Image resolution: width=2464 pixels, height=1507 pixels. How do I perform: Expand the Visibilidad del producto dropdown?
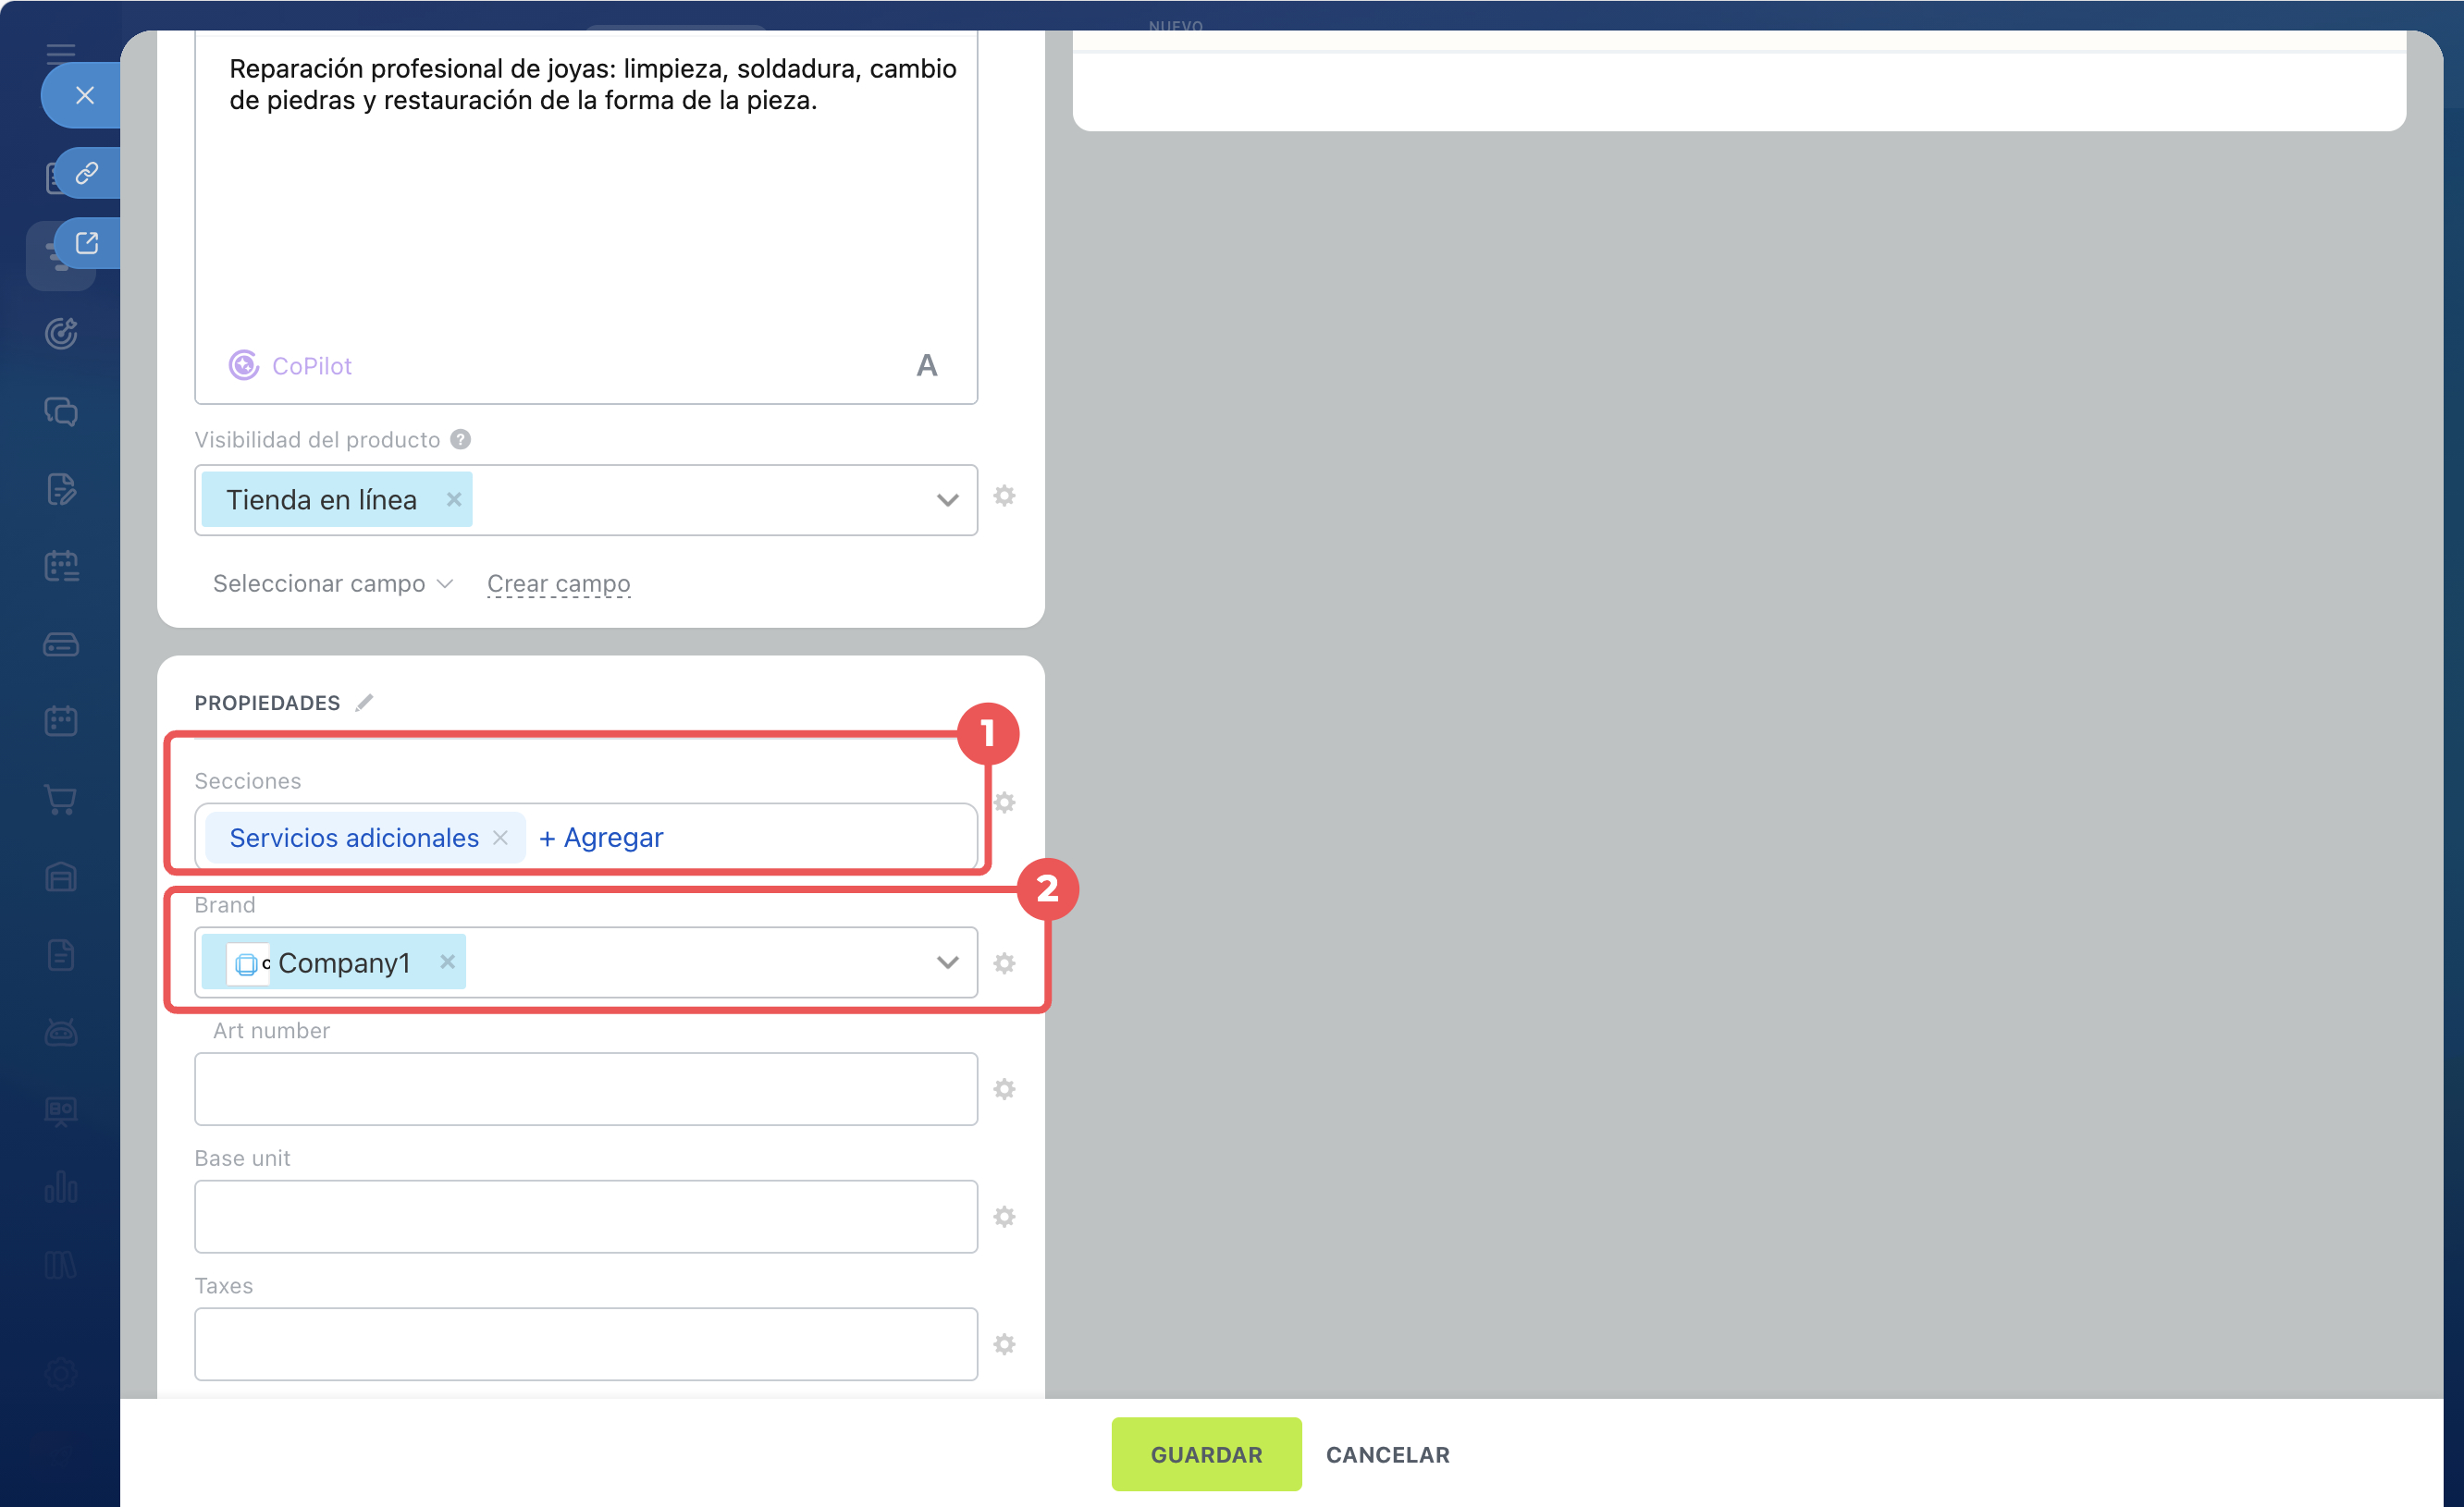947,499
